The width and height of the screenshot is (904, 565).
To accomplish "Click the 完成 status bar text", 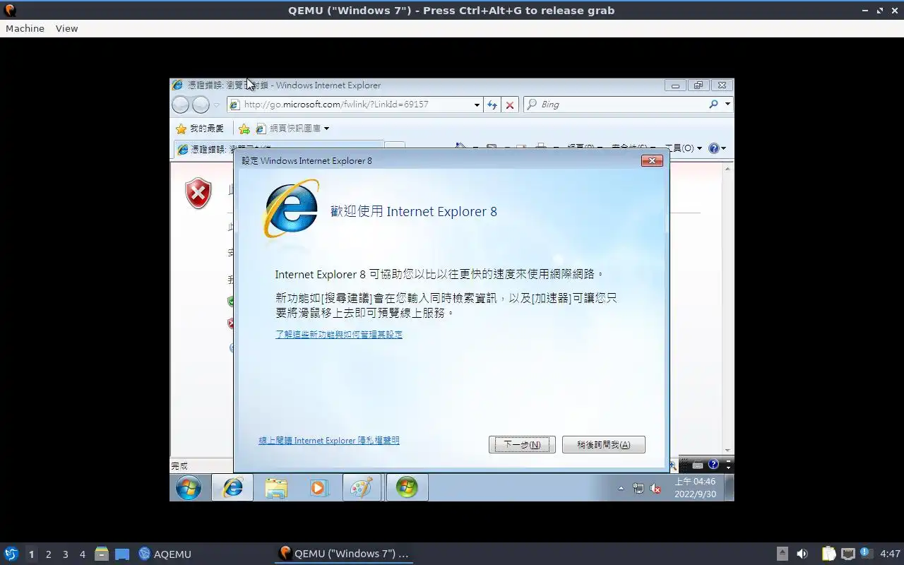I will 179,466.
